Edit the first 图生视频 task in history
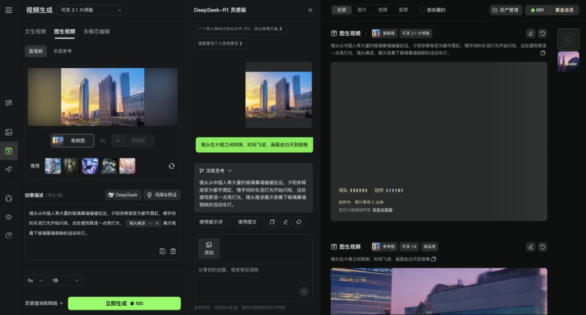The height and width of the screenshot is (315, 586). coord(531,33)
